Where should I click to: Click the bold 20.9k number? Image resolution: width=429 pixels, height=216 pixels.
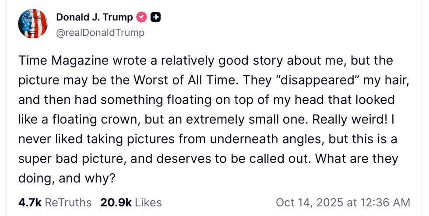click(116, 202)
